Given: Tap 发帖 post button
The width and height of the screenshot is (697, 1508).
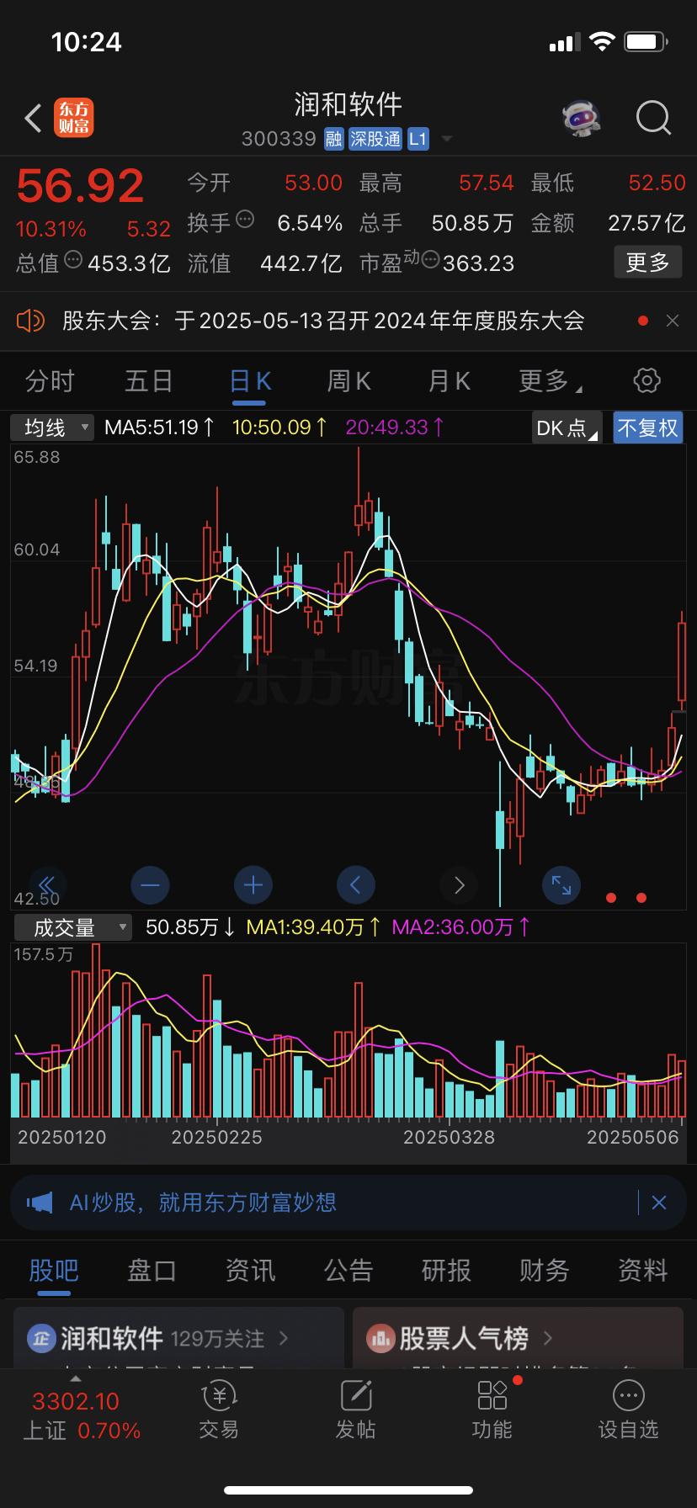Looking at the screenshot, I should point(355,1411).
